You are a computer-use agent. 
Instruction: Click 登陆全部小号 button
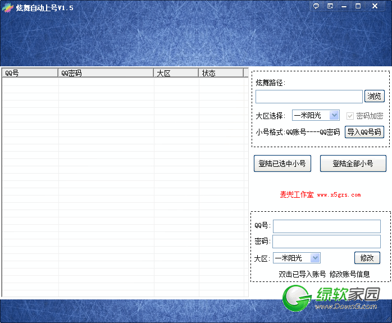point(353,163)
